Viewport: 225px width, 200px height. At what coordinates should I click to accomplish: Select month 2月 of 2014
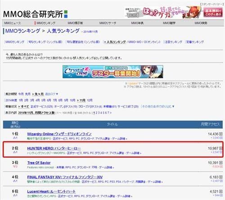click(26, 100)
